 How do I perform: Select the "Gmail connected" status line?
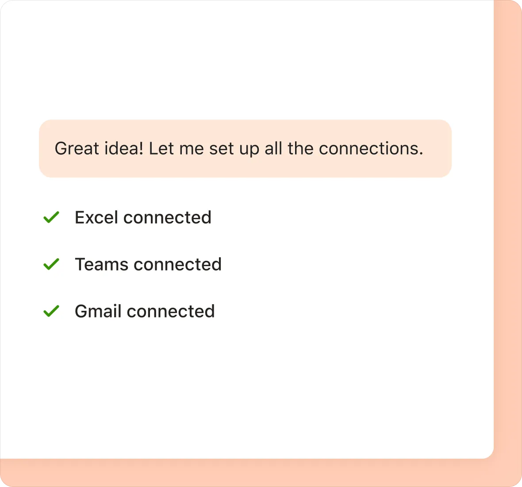144,311
